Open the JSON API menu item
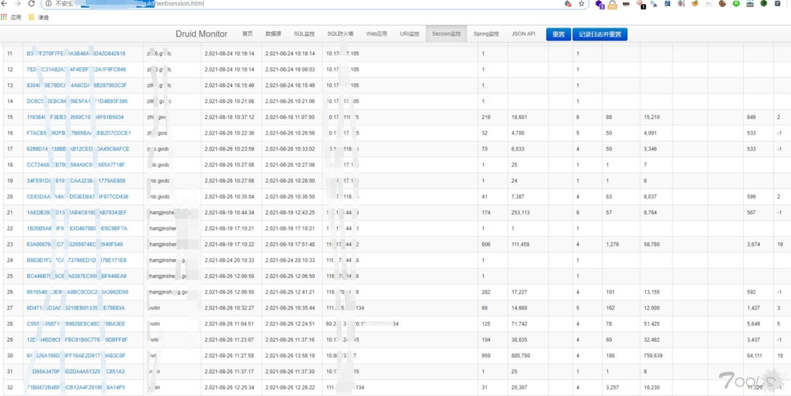The height and width of the screenshot is (396, 791). (x=523, y=34)
